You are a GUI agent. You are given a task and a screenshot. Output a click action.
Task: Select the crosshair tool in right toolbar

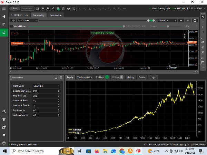203,22
